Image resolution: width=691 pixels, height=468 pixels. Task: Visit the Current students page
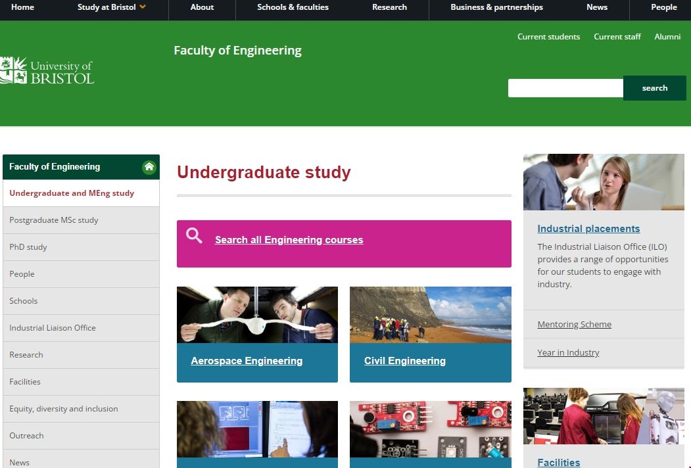pos(548,37)
